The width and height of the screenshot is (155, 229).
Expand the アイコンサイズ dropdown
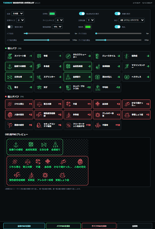pos(59,20)
